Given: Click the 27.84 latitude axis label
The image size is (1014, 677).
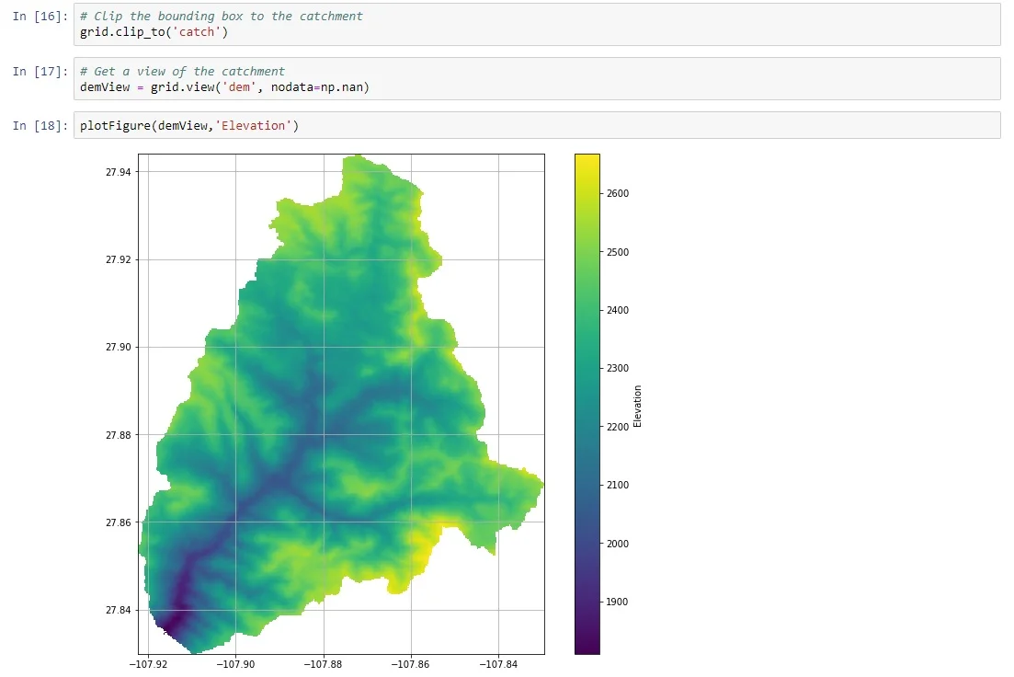Looking at the screenshot, I should (119, 610).
